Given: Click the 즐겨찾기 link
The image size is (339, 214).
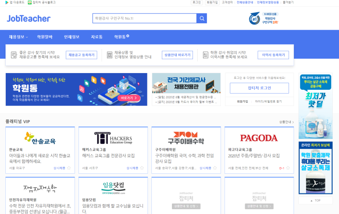Looking at the screenshot, I should (x=288, y=2).
